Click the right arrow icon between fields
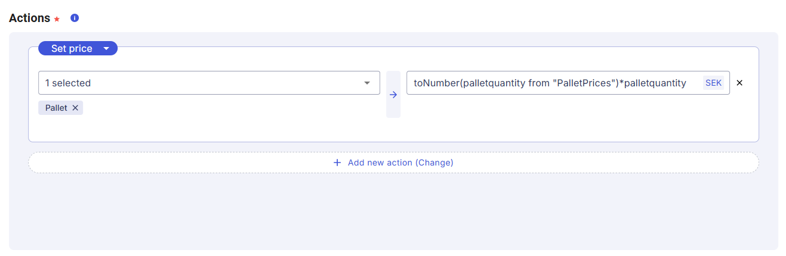786x256 pixels. pyautogui.click(x=393, y=95)
